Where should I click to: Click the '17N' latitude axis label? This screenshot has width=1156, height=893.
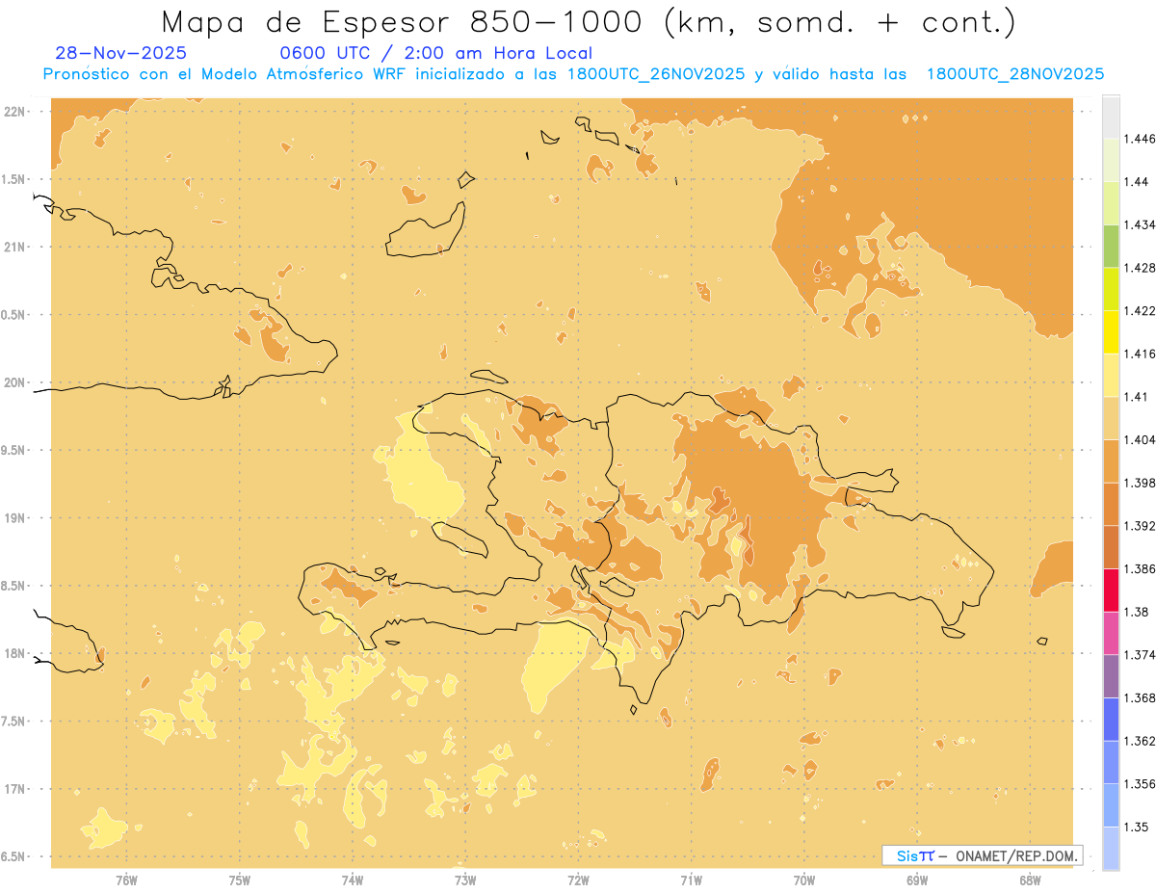13,789
